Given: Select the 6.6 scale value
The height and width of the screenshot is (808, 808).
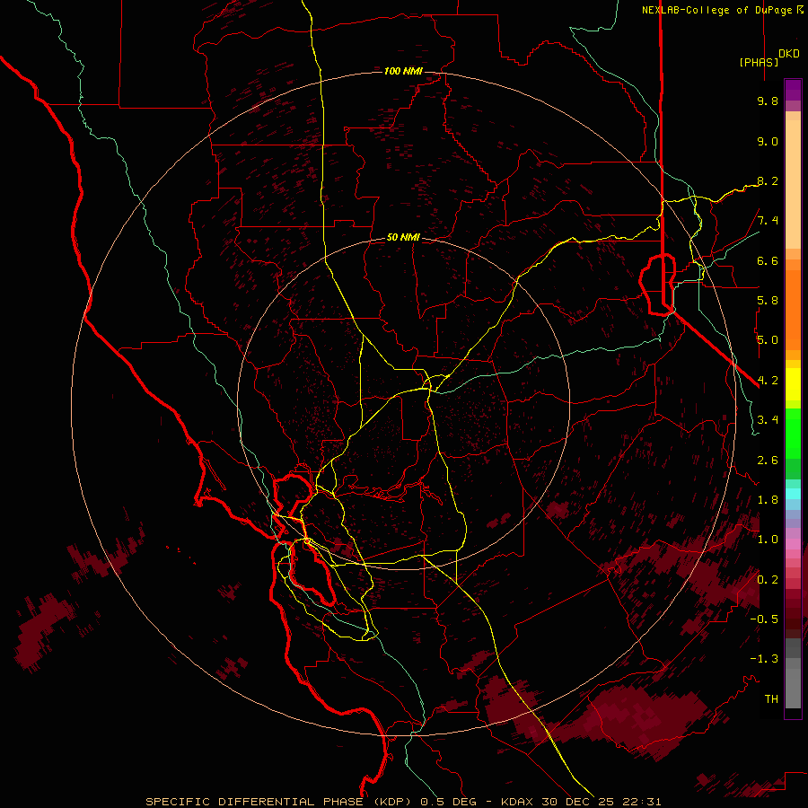Looking at the screenshot, I should click(768, 260).
